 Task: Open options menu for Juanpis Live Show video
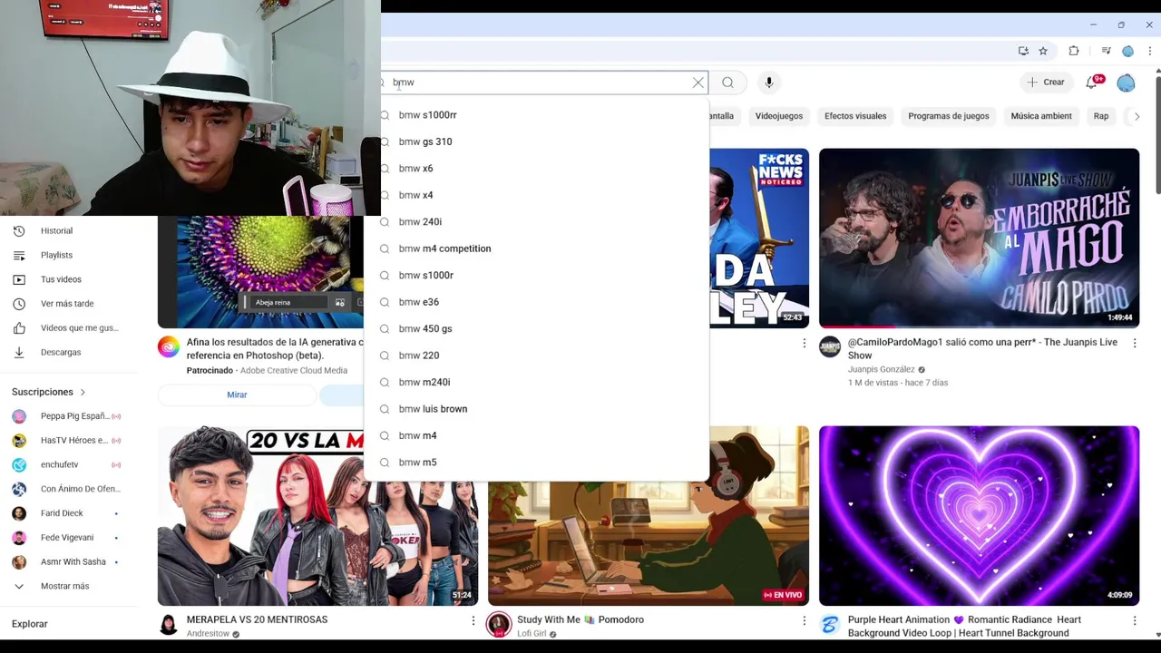1134,343
